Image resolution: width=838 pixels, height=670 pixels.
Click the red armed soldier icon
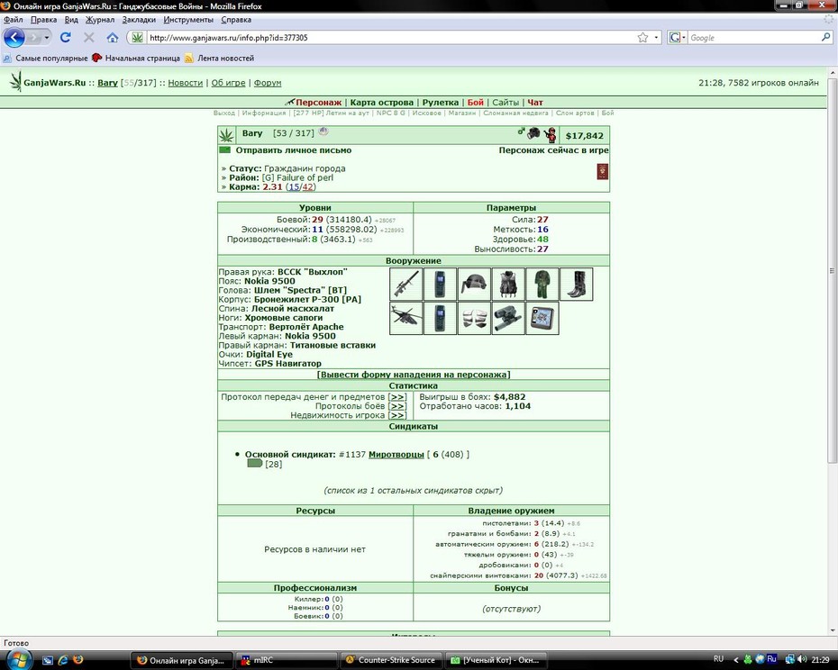pos(550,135)
